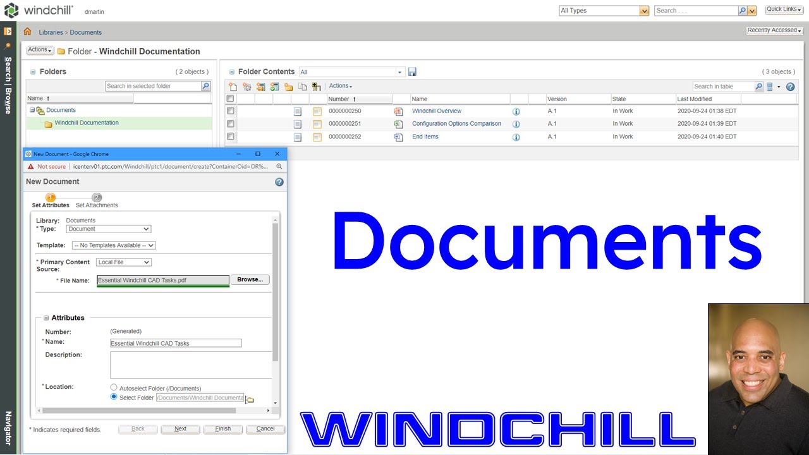
Task: Click Libraries breadcrumb link
Action: (x=51, y=32)
